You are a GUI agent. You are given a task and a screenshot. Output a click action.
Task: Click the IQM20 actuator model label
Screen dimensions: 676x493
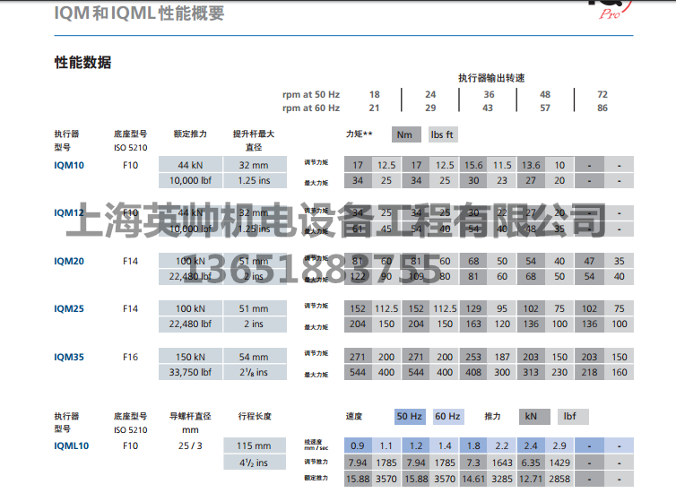68,261
